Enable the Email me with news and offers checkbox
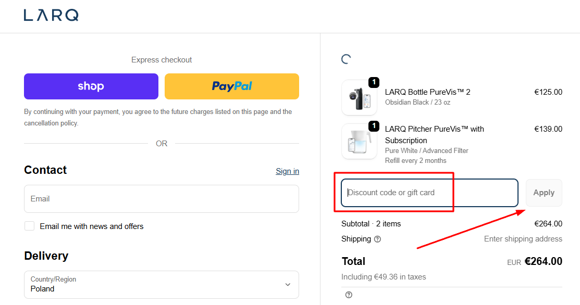 (29, 225)
